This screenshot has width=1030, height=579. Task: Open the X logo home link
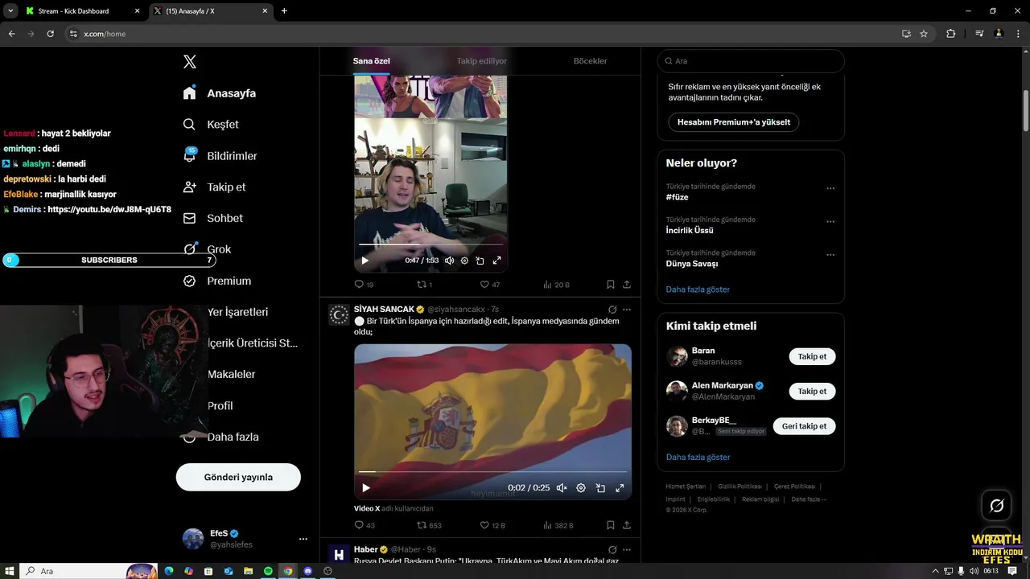[190, 62]
